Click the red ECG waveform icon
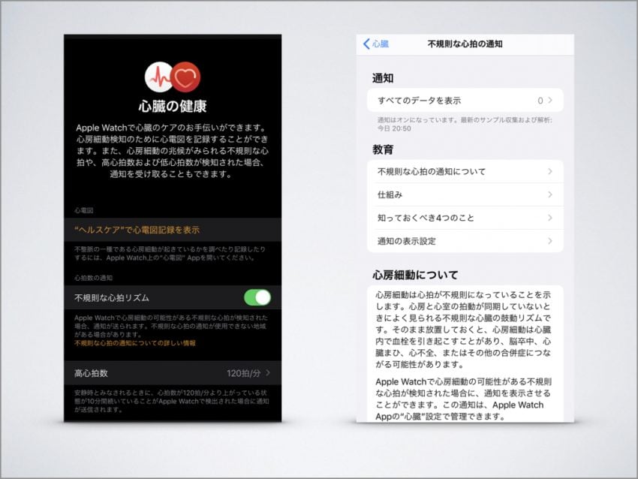The image size is (638, 479). tap(159, 77)
